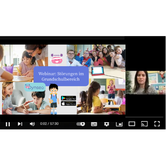Click the cartoon schoolboy character
Screen dimensions: 166x166
(54, 99)
